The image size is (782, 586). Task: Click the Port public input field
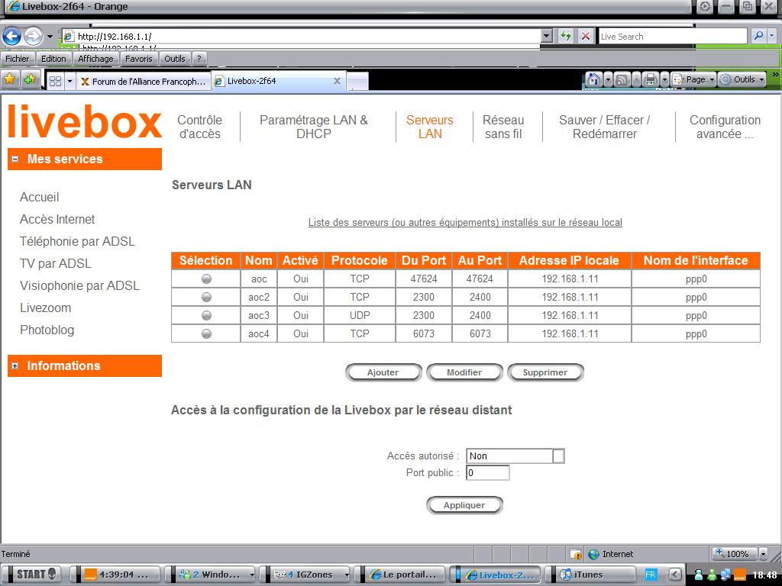pyautogui.click(x=488, y=473)
